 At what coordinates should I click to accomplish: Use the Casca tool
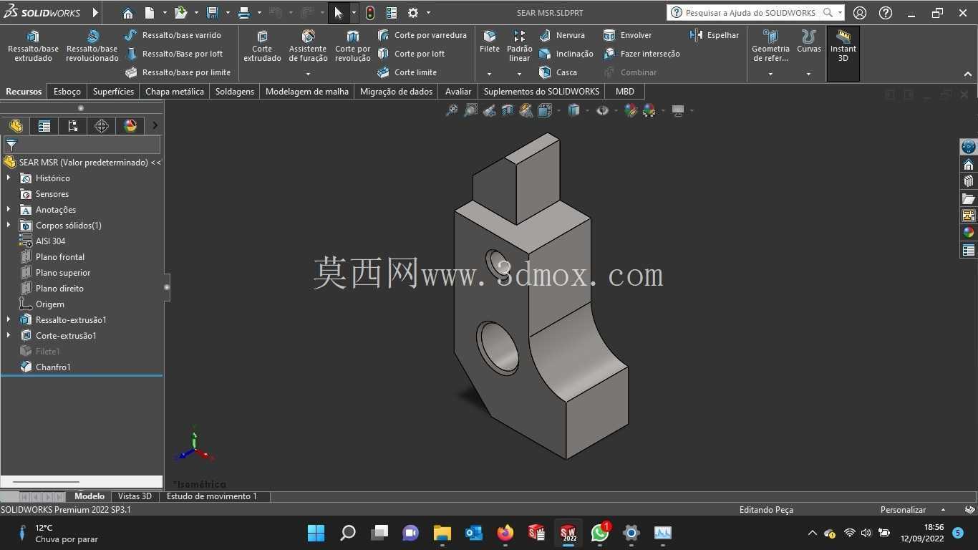click(x=558, y=72)
